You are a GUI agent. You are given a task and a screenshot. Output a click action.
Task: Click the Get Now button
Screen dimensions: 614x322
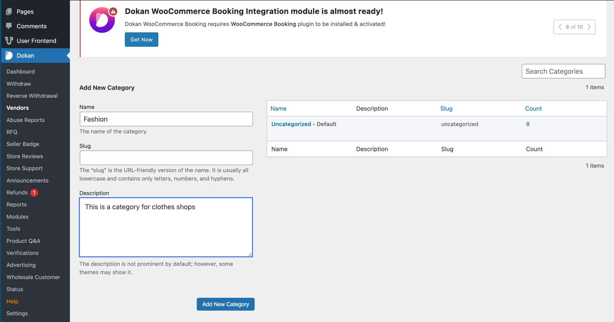pos(141,40)
